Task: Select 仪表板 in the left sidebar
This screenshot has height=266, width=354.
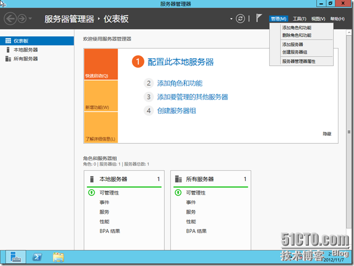Action: [37, 41]
